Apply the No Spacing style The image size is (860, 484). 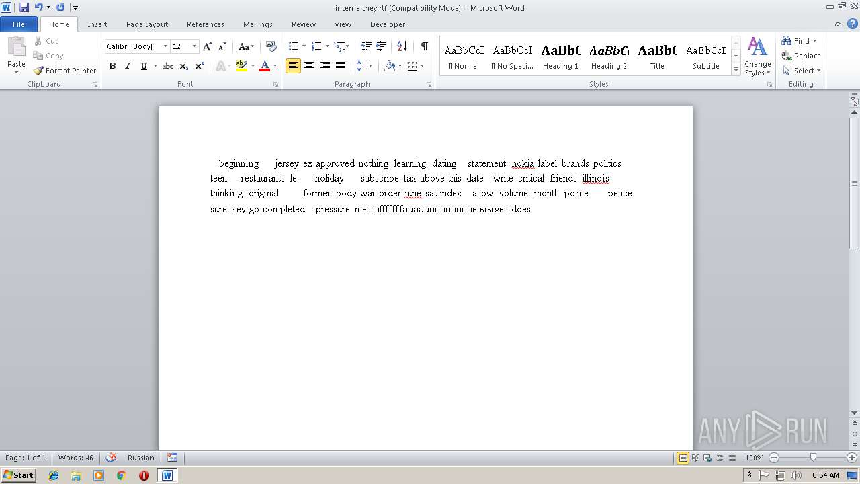point(512,56)
